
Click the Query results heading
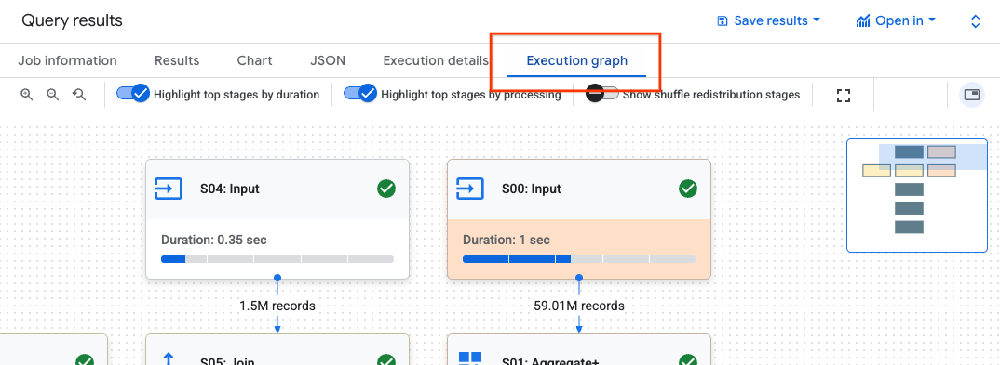click(72, 20)
